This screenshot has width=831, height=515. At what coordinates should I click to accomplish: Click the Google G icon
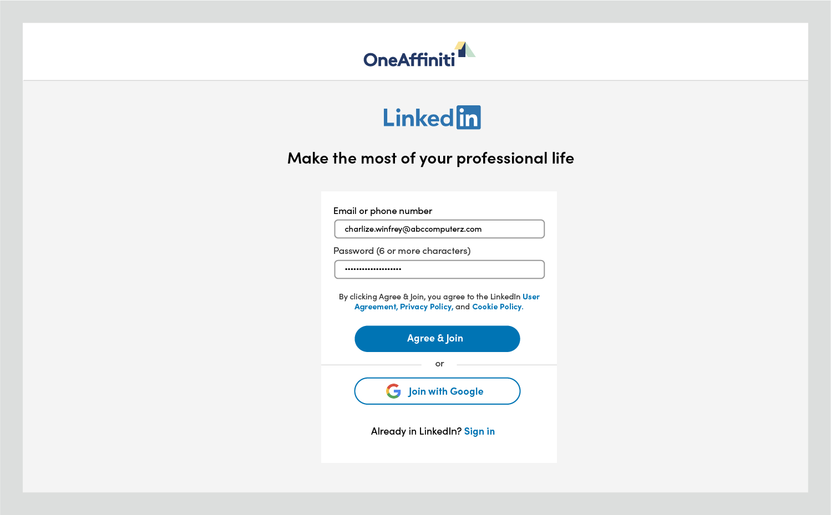click(393, 391)
